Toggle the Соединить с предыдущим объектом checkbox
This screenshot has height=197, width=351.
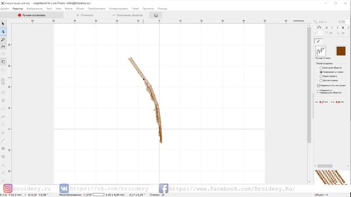329,91
